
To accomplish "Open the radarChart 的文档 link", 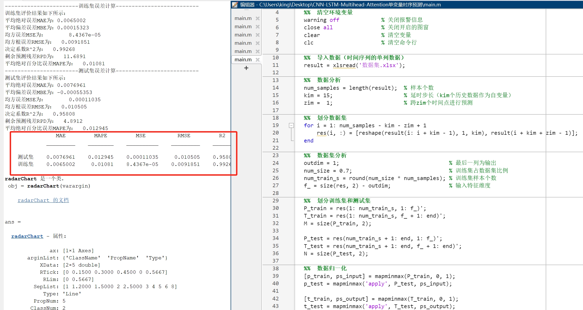I will (43, 200).
